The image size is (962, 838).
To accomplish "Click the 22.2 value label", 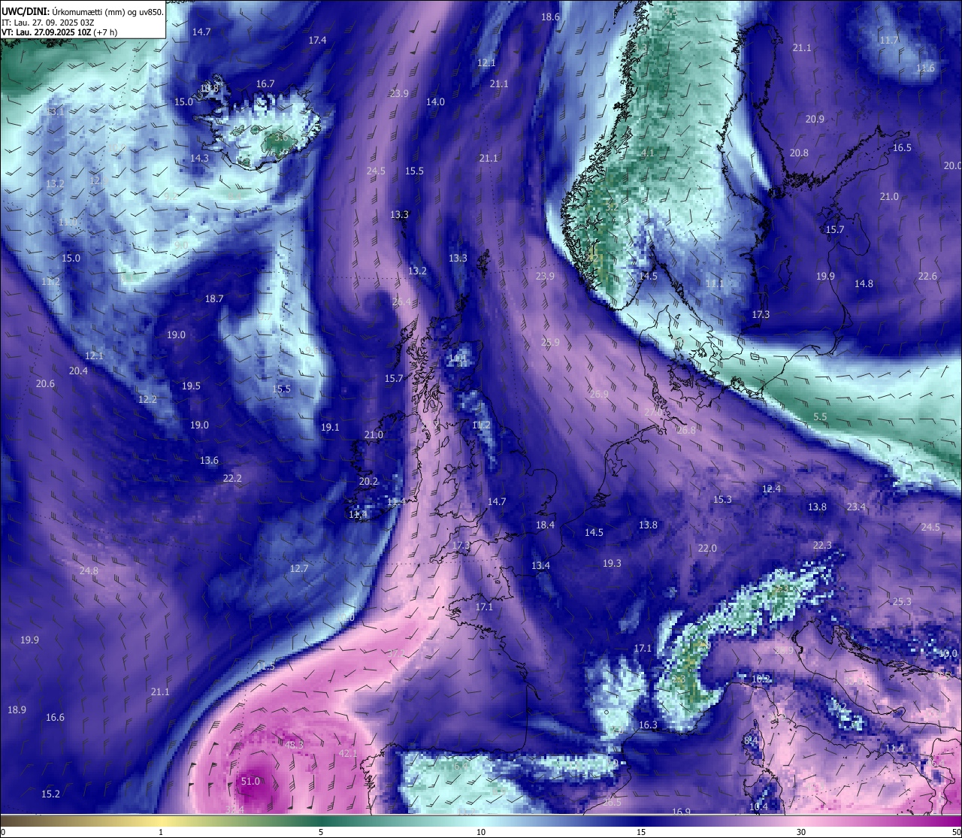I will tap(232, 479).
